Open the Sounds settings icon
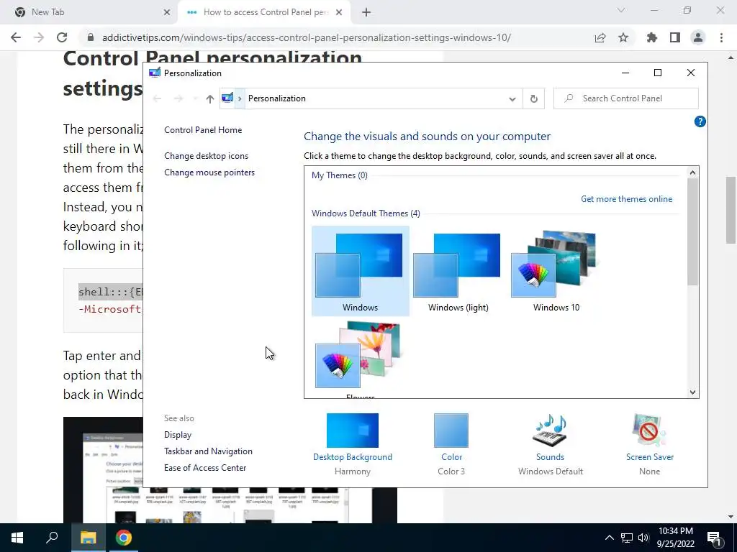The height and width of the screenshot is (552, 737). coord(550,430)
